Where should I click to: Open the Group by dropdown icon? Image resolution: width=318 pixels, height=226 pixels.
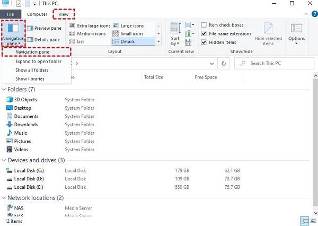[189, 25]
